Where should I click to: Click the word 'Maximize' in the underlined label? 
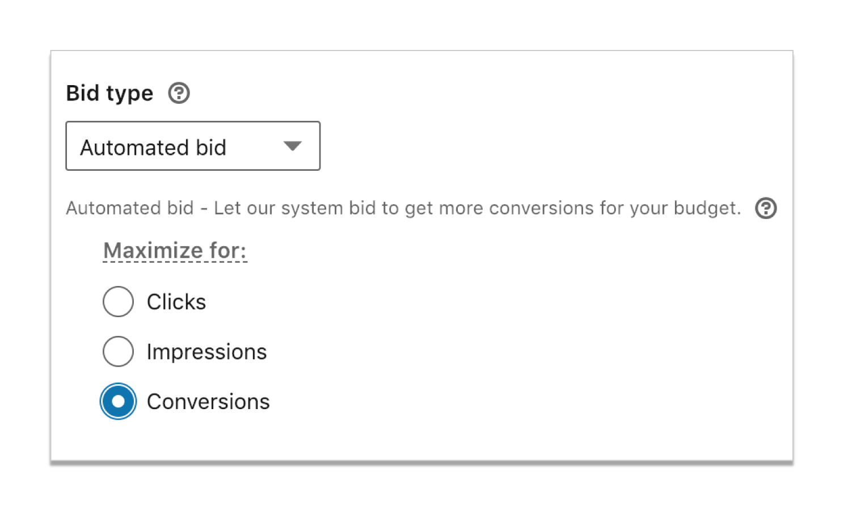pyautogui.click(x=153, y=251)
